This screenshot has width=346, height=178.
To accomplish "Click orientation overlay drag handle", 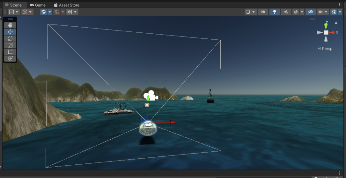I will 313,19.
